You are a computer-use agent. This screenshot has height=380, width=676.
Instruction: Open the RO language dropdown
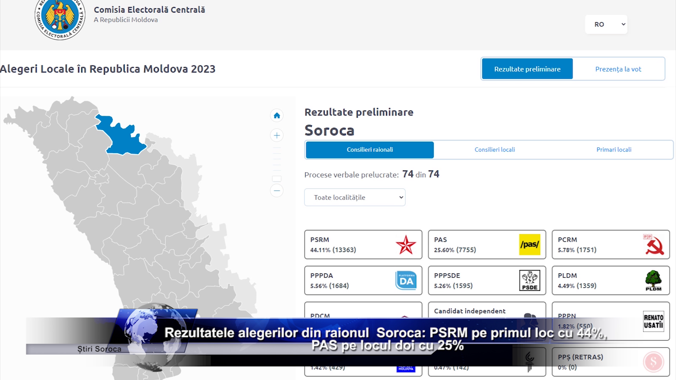(x=606, y=24)
